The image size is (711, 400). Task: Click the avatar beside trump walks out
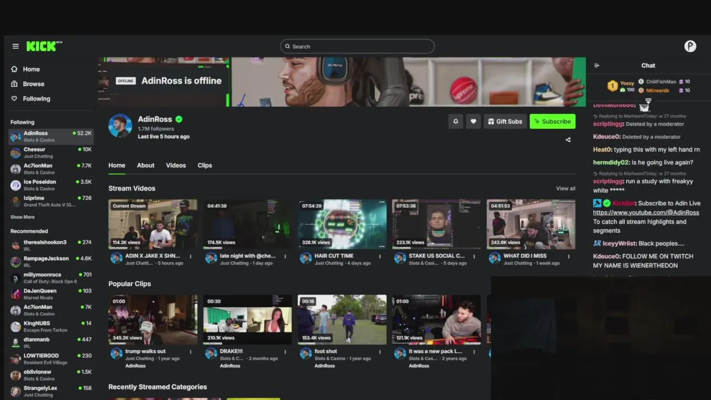pyautogui.click(x=116, y=353)
